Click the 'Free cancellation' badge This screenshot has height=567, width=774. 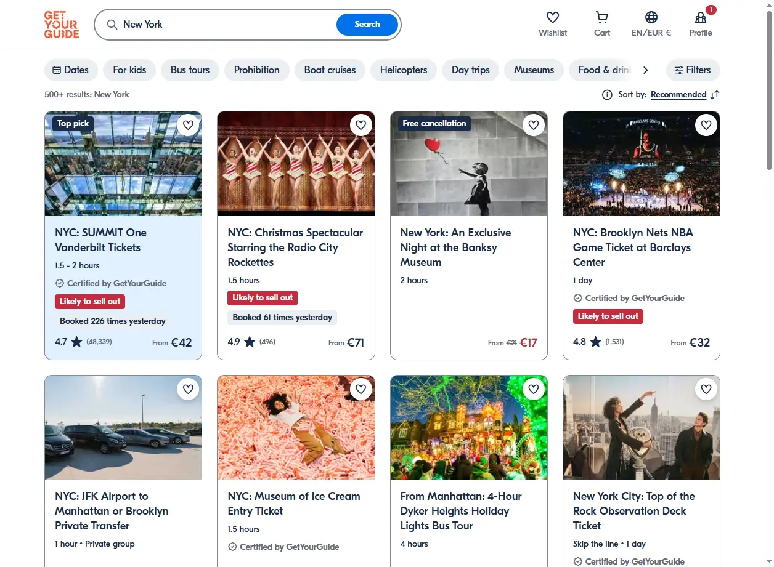pyautogui.click(x=434, y=124)
